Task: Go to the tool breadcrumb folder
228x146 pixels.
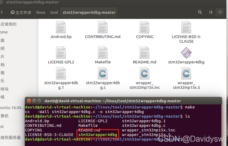Action: (54, 12)
